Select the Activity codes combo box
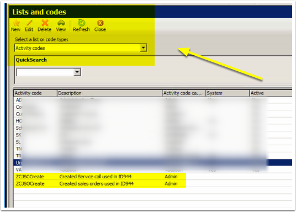Image resolution: width=296 pixels, height=212 pixels. pos(81,48)
